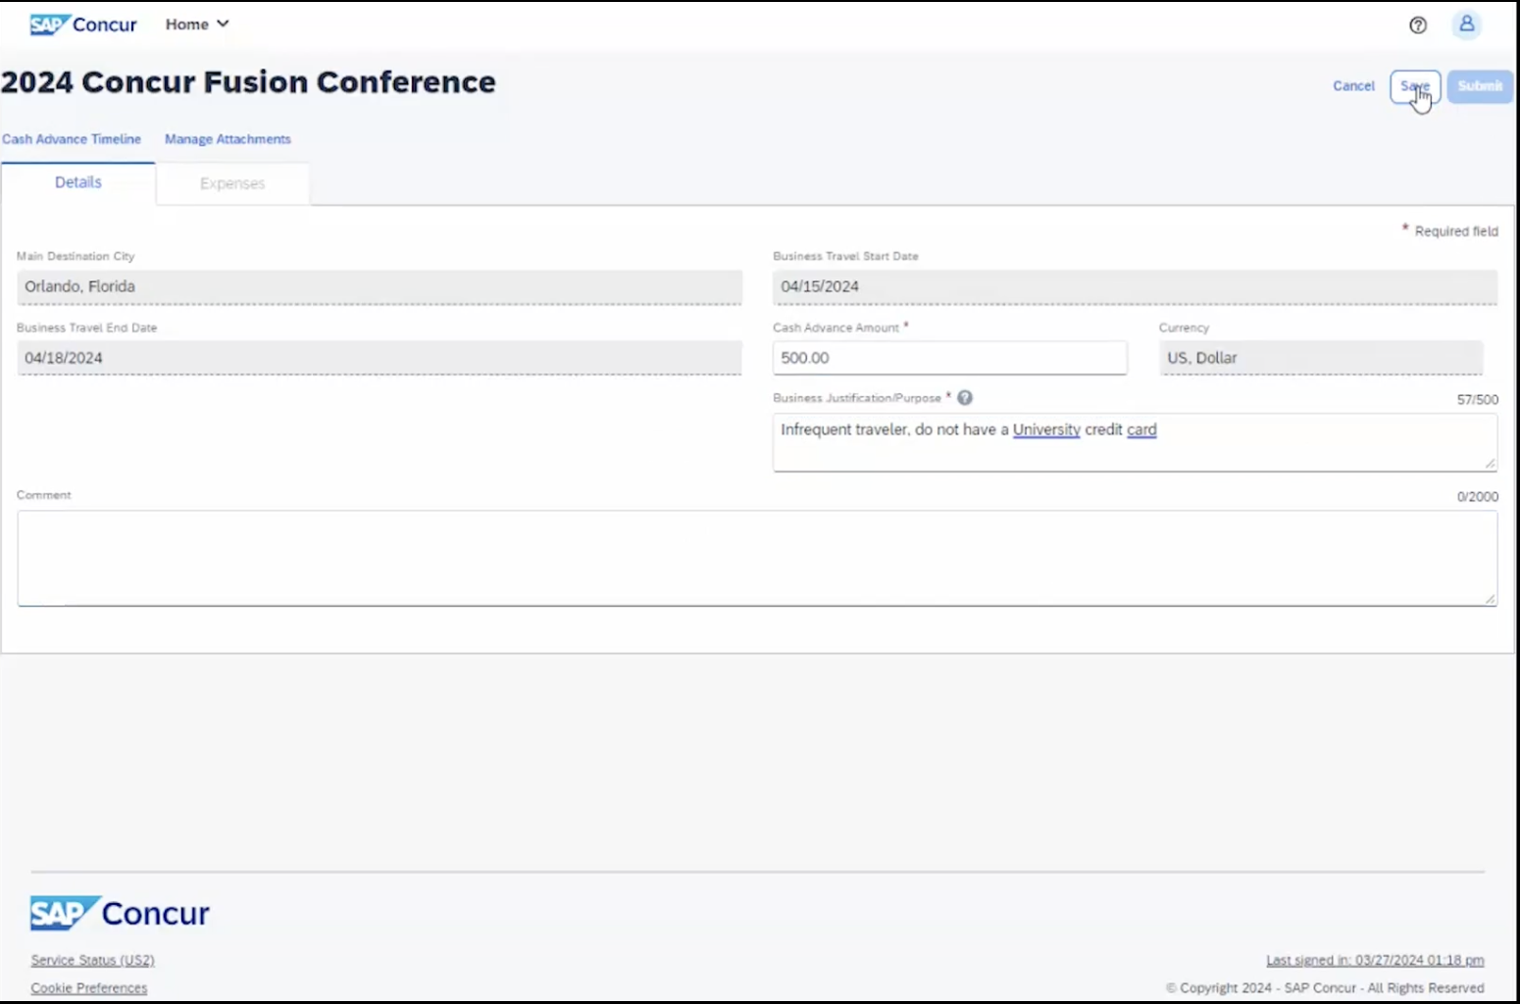
Task: Switch to the Details tab
Action: pos(78,183)
